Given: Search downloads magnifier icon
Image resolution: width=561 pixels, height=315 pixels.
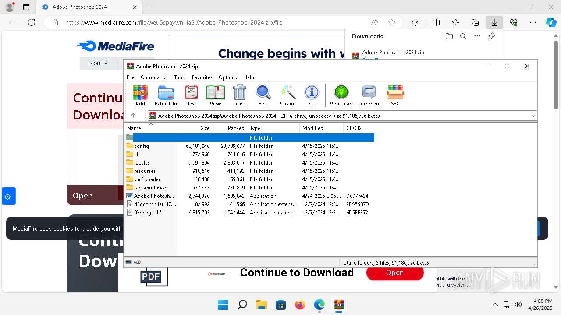Looking at the screenshot, I should [463, 36].
